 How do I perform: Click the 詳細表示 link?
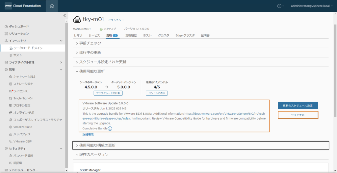click(88, 135)
